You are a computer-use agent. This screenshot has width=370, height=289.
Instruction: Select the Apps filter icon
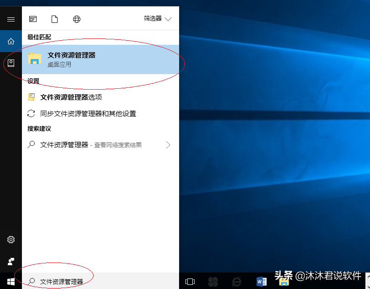(x=32, y=19)
